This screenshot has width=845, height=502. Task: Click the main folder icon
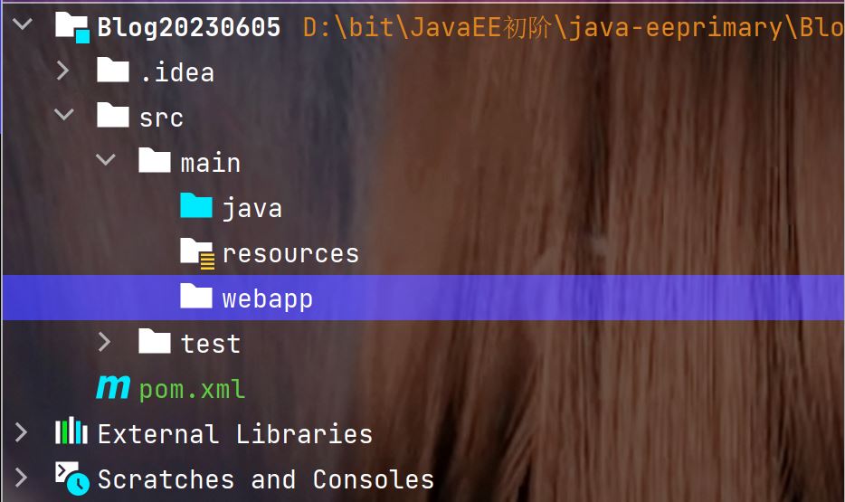155,161
